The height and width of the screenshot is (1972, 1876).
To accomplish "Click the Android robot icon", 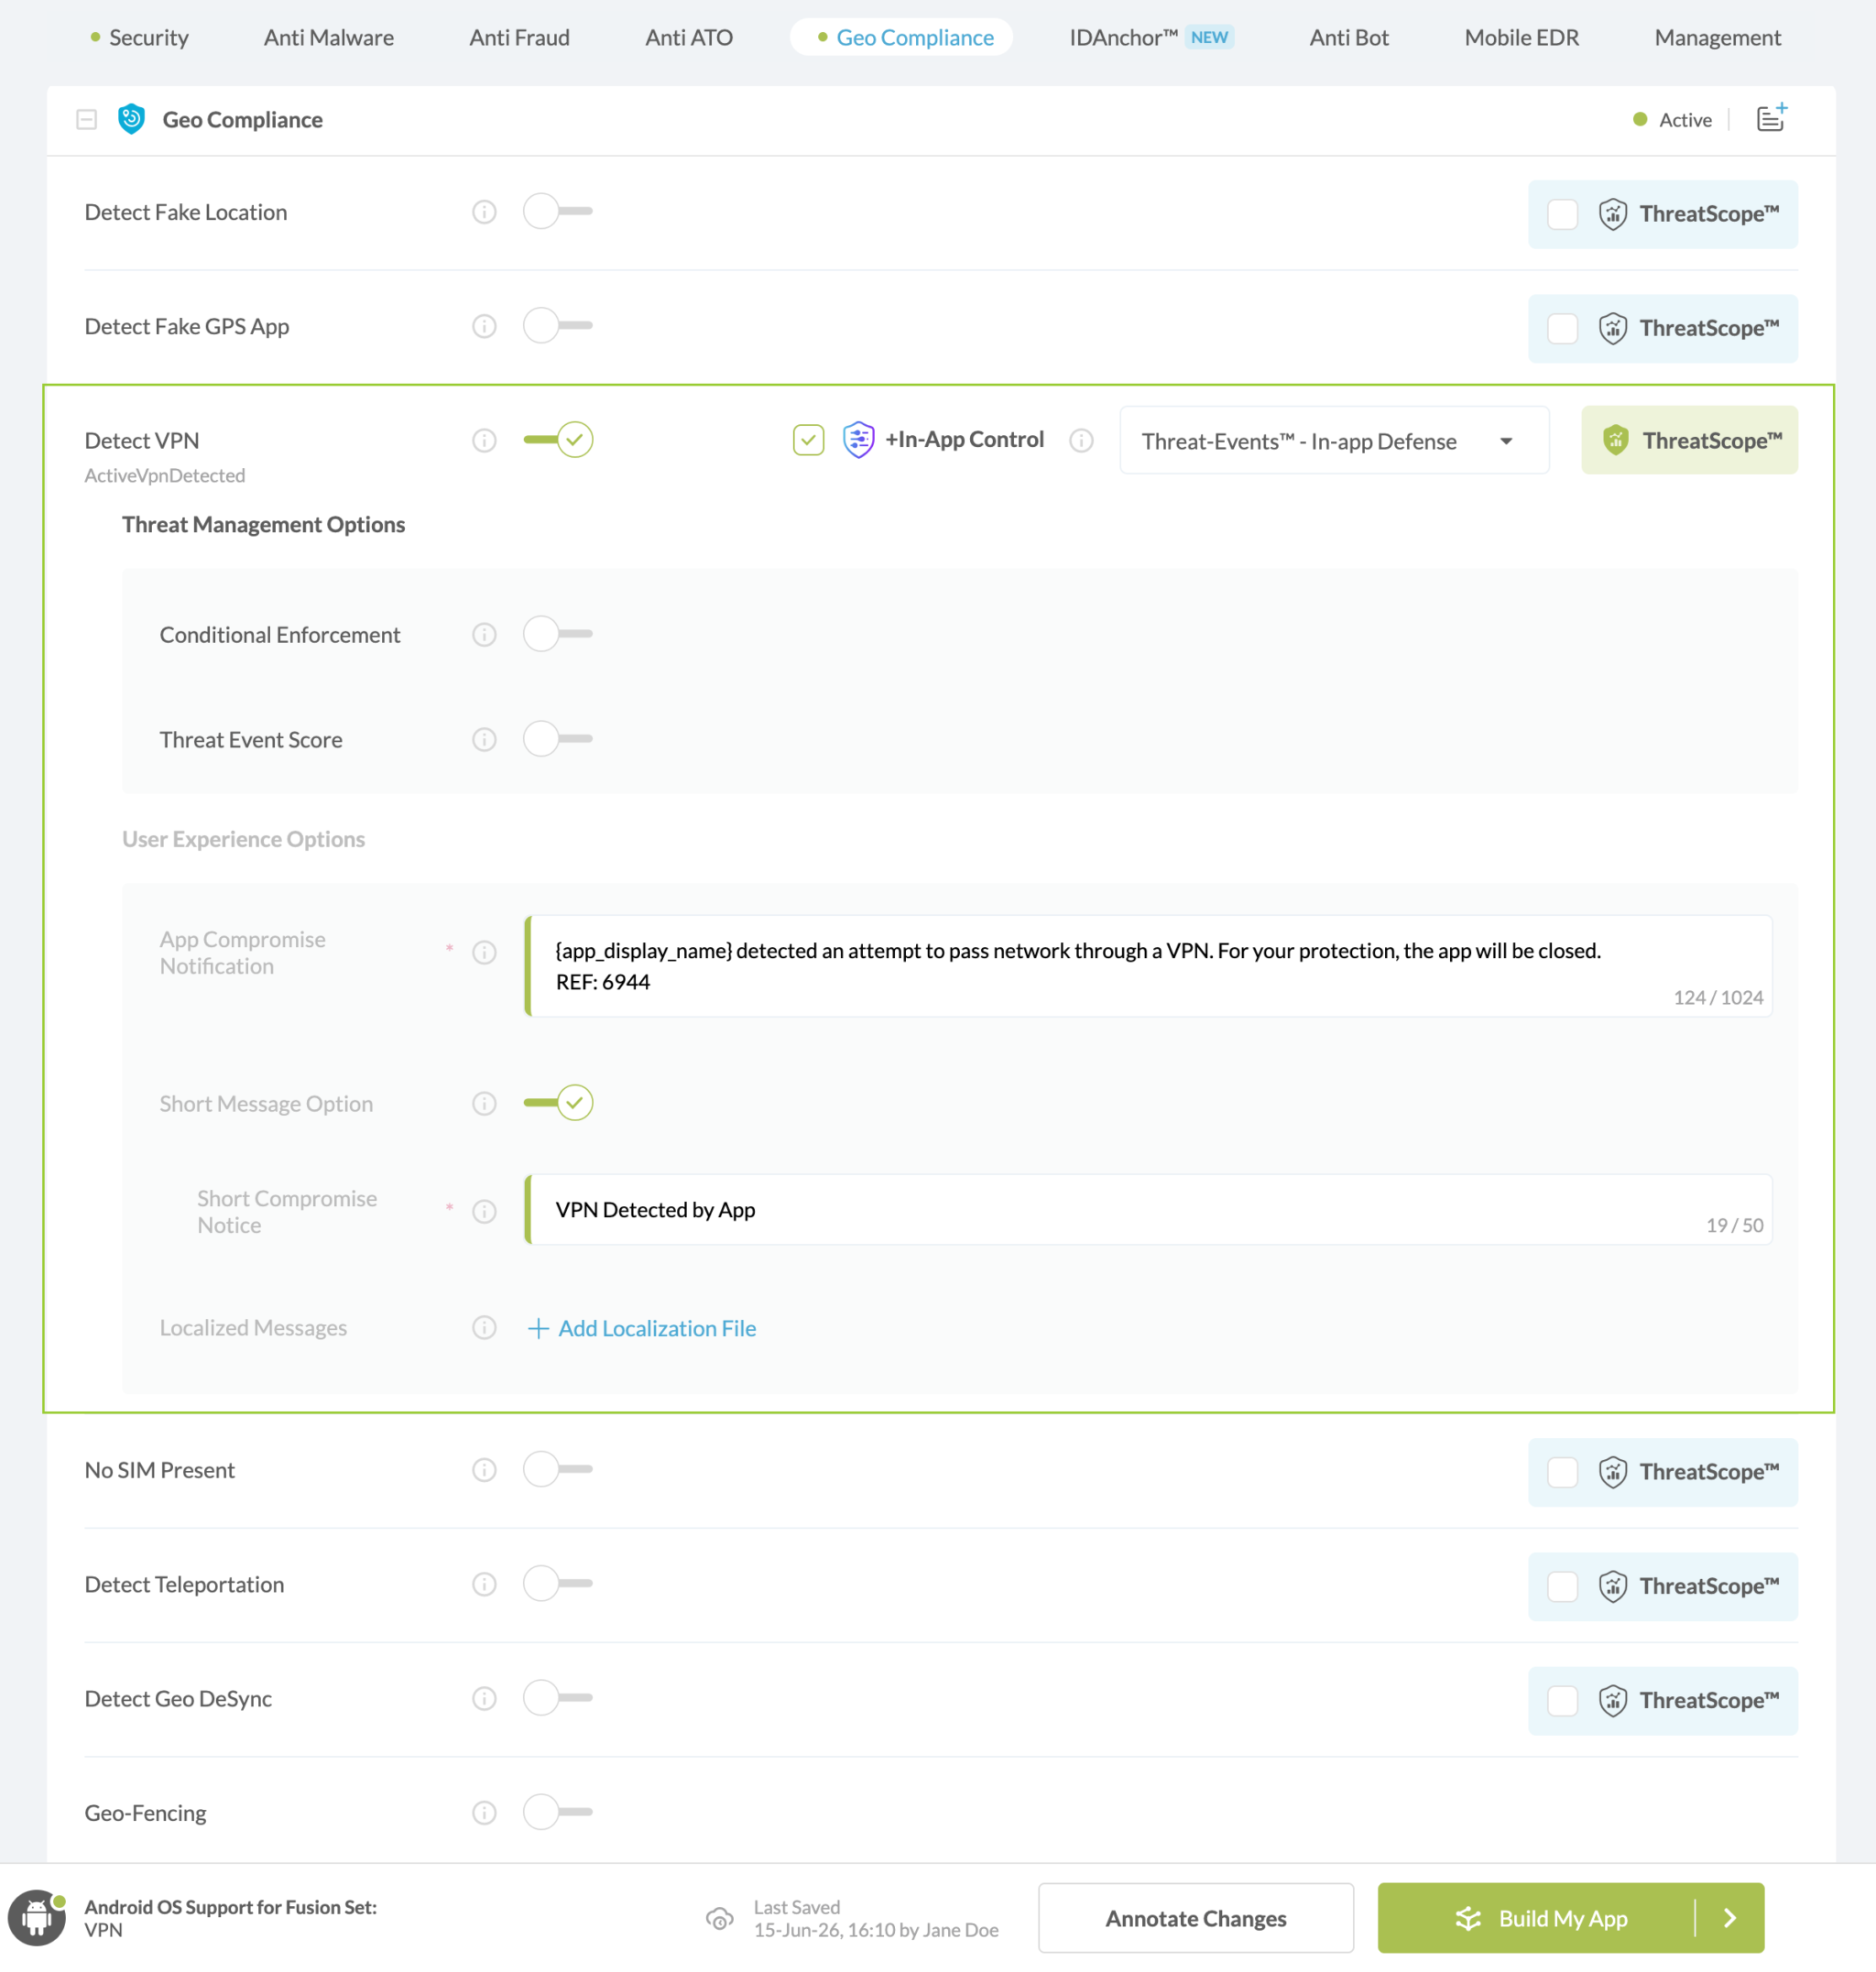I will click(37, 1917).
